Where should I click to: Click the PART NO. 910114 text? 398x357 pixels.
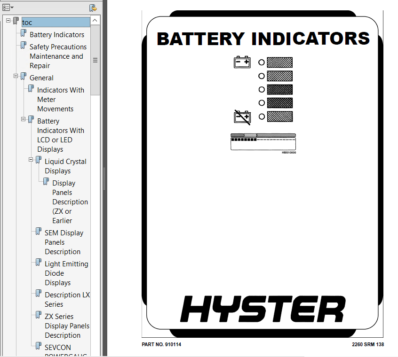point(161,344)
